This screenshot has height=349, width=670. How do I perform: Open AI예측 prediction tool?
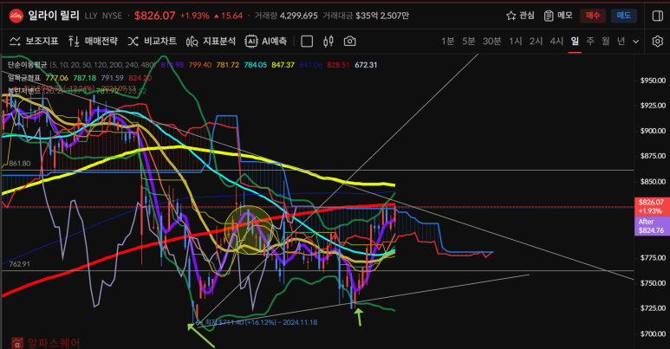click(x=266, y=42)
